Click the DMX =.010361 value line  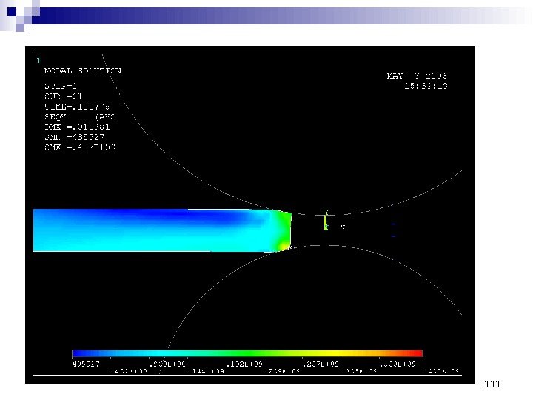[77, 127]
